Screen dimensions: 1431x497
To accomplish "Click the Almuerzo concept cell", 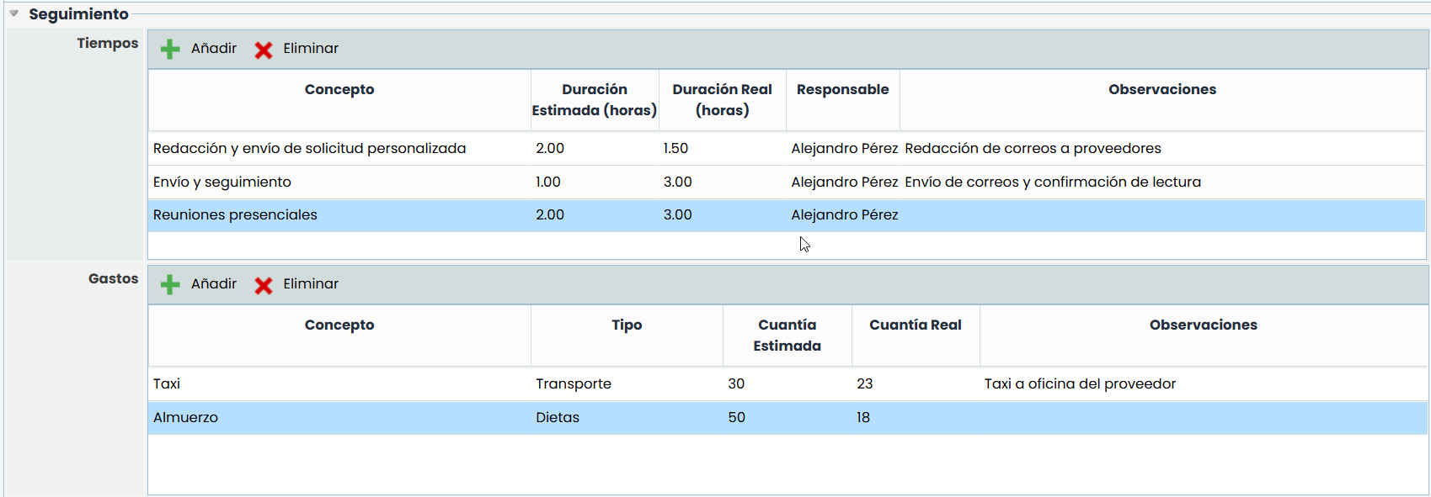I will coord(185,417).
